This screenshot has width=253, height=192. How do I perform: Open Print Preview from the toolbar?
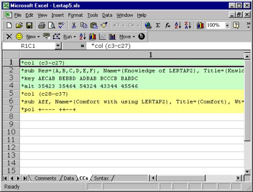[52, 26]
